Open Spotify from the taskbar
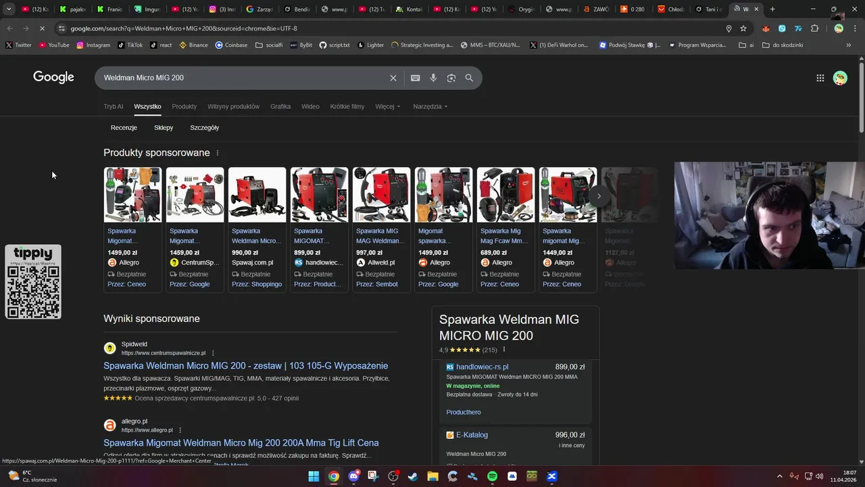Viewport: 865px width, 487px height. (x=493, y=476)
